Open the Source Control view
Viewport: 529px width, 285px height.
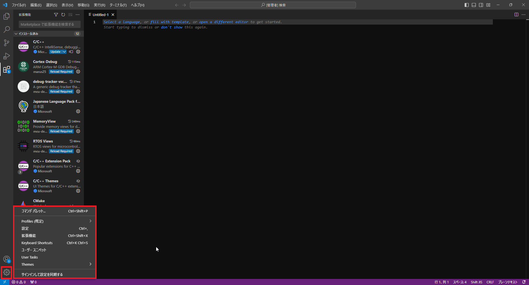(x=7, y=43)
